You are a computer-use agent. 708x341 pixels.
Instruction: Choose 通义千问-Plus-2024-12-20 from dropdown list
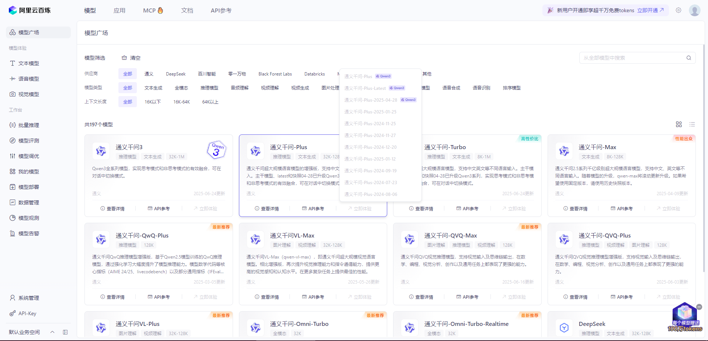click(x=381, y=147)
